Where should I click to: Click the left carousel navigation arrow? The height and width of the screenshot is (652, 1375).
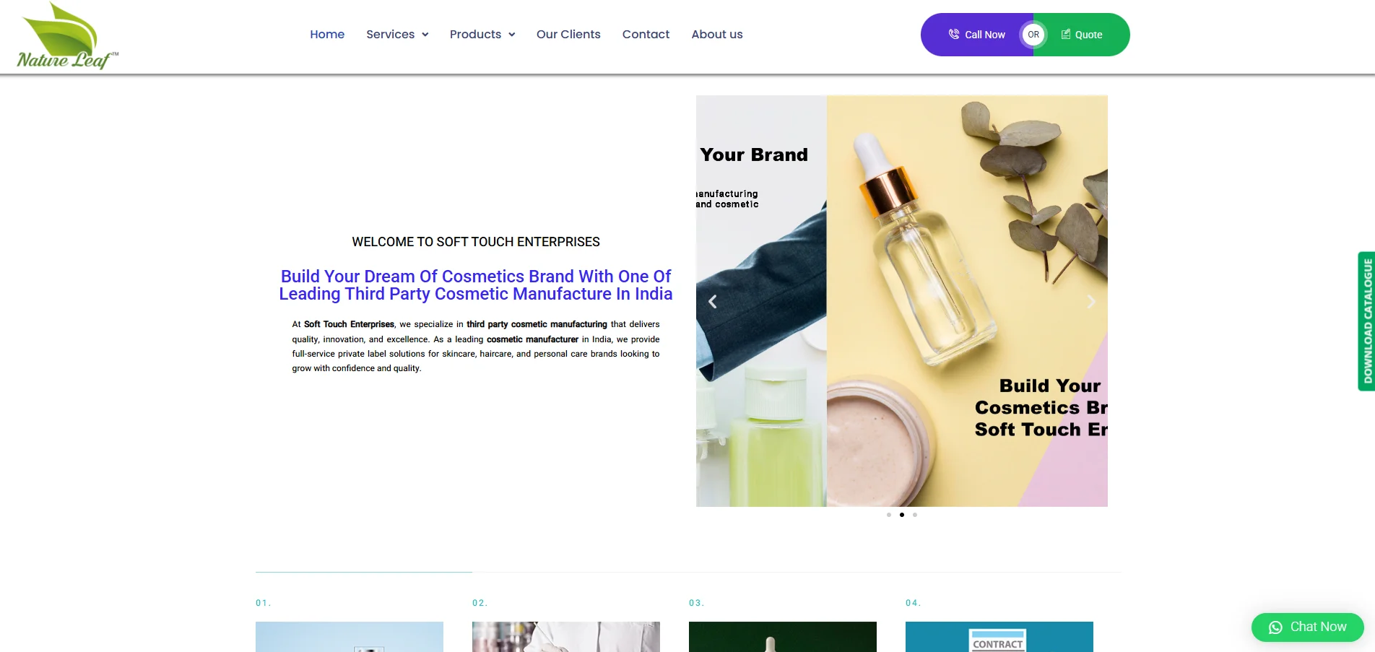pos(712,302)
